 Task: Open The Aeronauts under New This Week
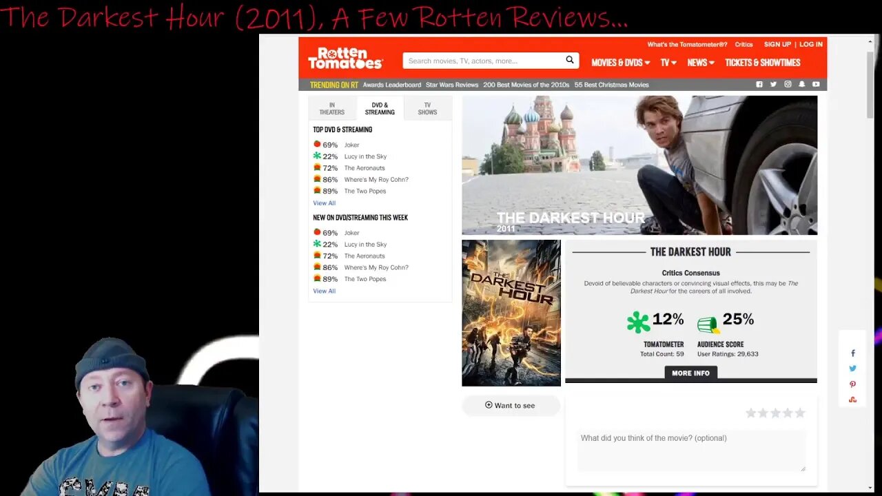click(x=365, y=256)
